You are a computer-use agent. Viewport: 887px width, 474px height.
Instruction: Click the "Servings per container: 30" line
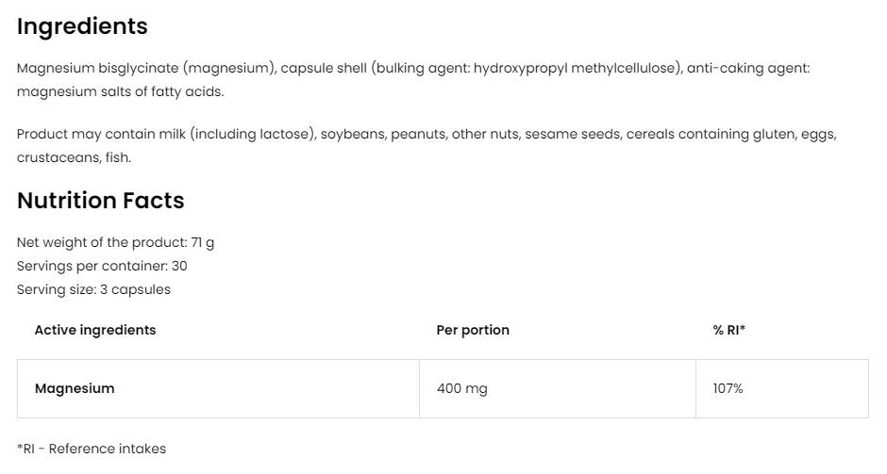102,266
